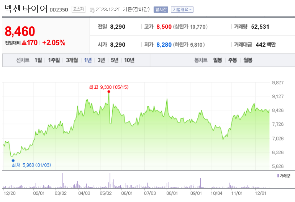Click the 전일 8,290 value

[118, 27]
